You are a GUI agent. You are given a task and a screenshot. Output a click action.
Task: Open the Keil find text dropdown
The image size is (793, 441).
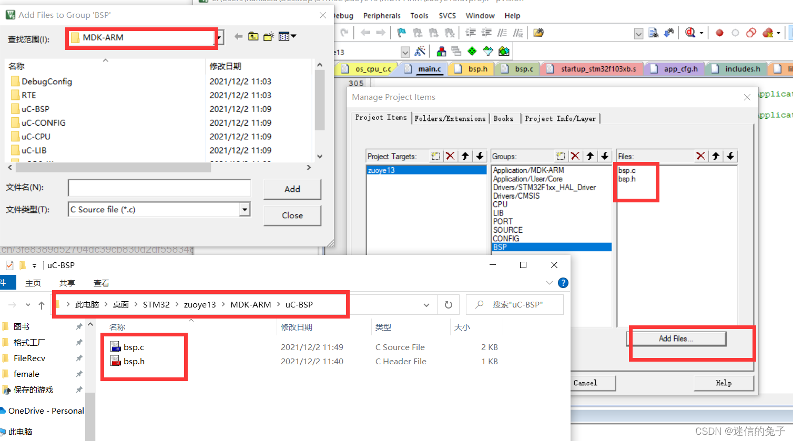[638, 34]
